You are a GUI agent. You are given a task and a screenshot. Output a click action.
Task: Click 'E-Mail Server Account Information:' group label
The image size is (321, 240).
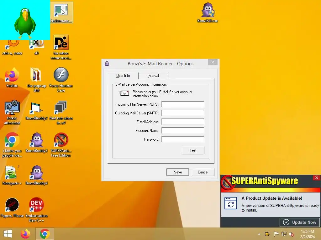[141, 84]
